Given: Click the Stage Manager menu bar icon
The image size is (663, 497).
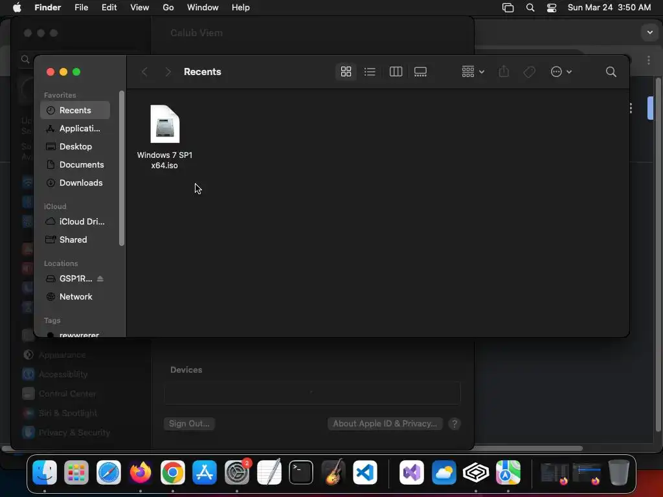Looking at the screenshot, I should point(508,8).
